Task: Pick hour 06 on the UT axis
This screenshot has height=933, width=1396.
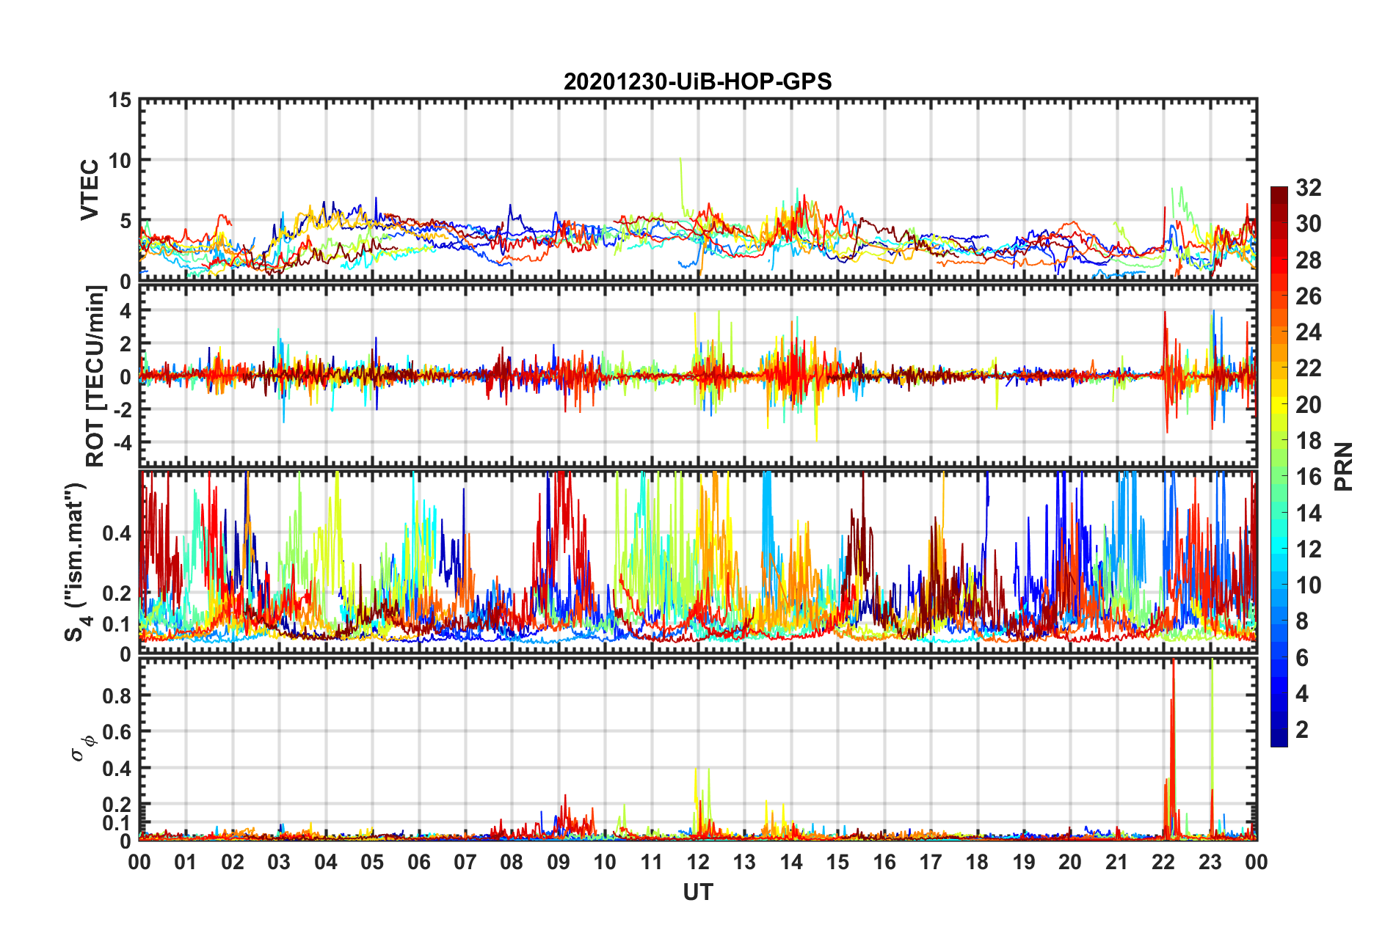Action: [x=419, y=862]
